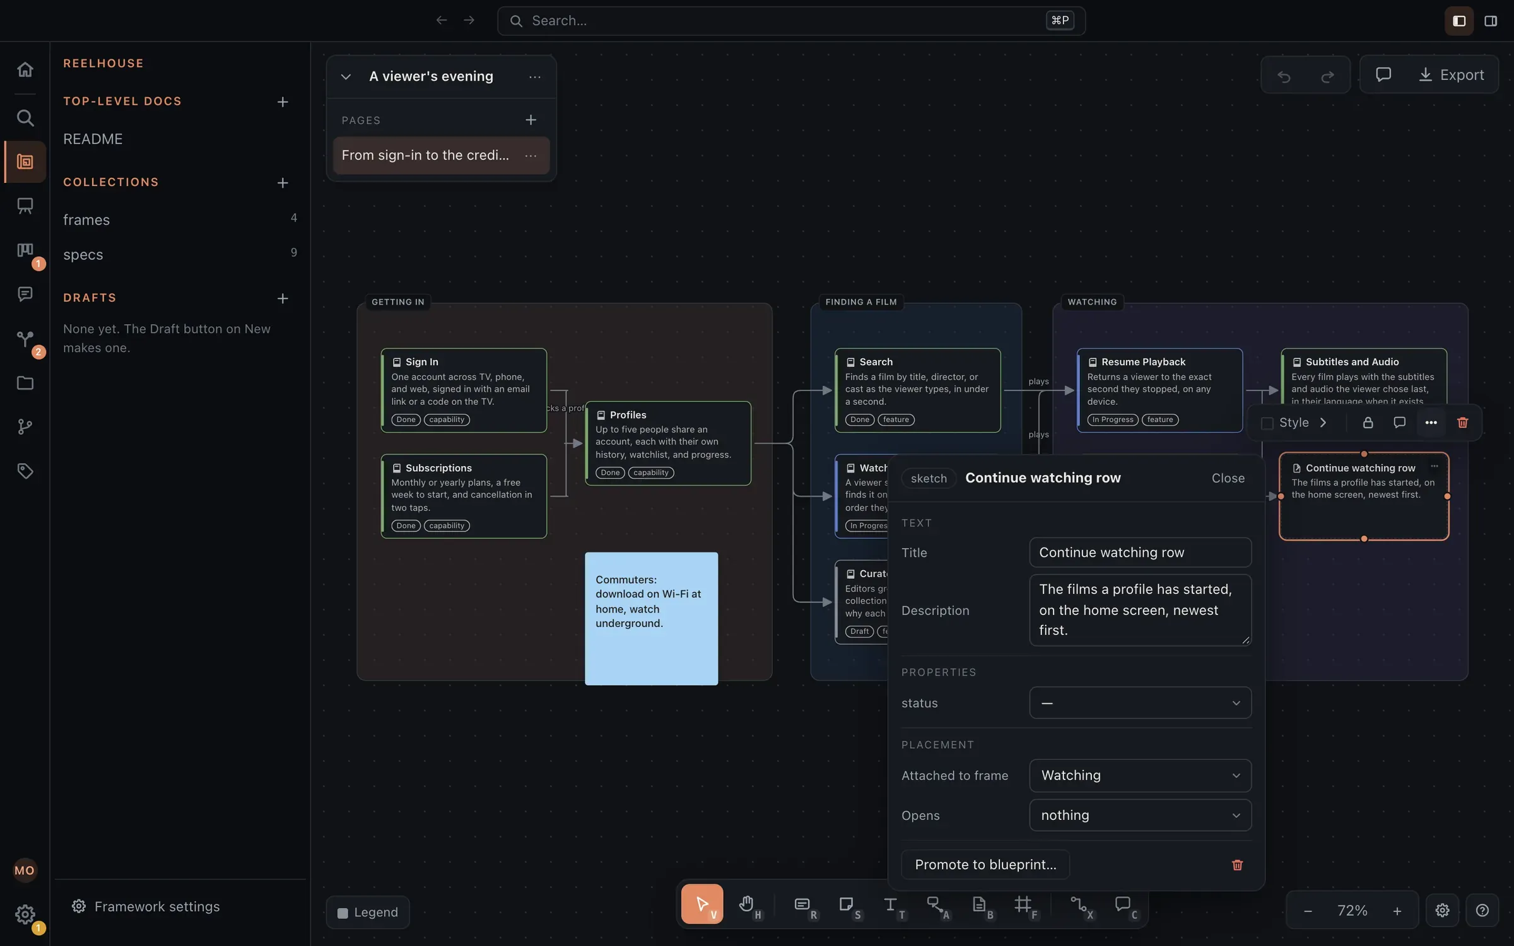Viewport: 1514px width, 946px height.
Task: Open the specs collection
Action: (180, 254)
